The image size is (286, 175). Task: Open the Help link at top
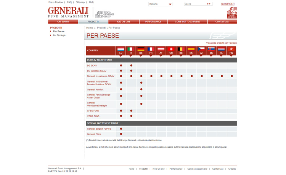(x=92, y=2)
